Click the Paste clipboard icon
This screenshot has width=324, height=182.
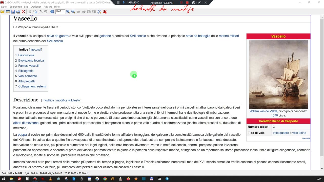click(40, 12)
